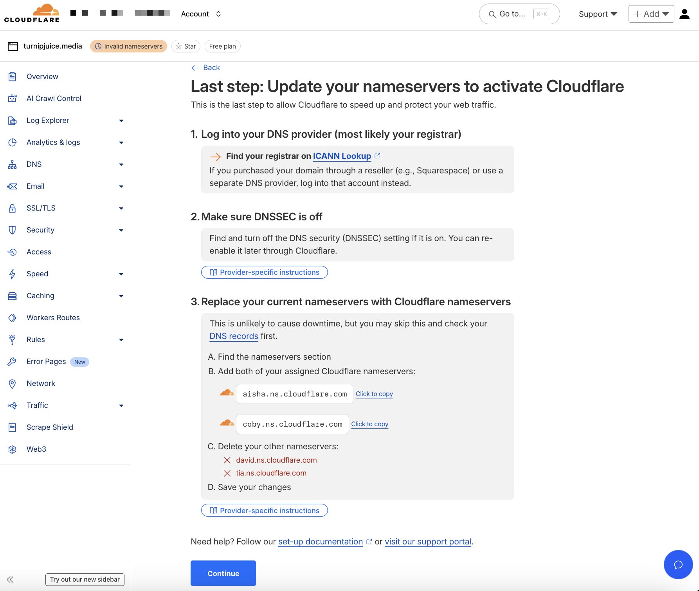Click the Scrape Shield icon
The width and height of the screenshot is (699, 591).
pyautogui.click(x=12, y=427)
